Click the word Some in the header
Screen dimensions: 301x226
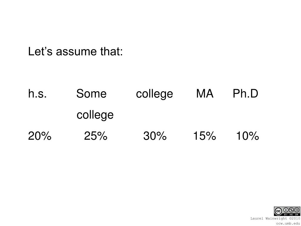[x=91, y=94]
